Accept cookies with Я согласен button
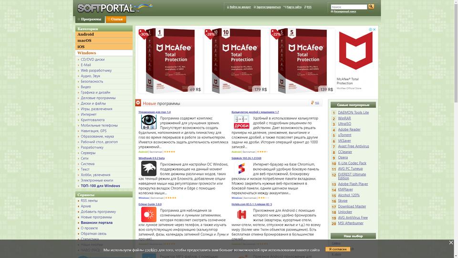The height and width of the screenshot is (258, 458). [x=338, y=249]
